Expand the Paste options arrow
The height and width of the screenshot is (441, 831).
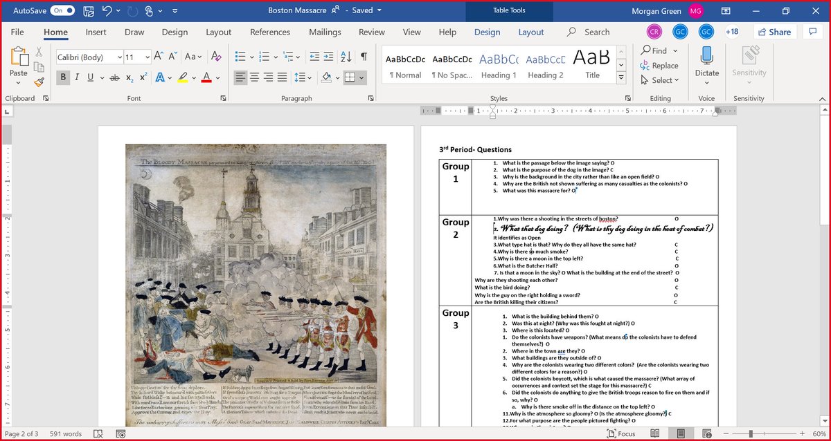coord(19,83)
